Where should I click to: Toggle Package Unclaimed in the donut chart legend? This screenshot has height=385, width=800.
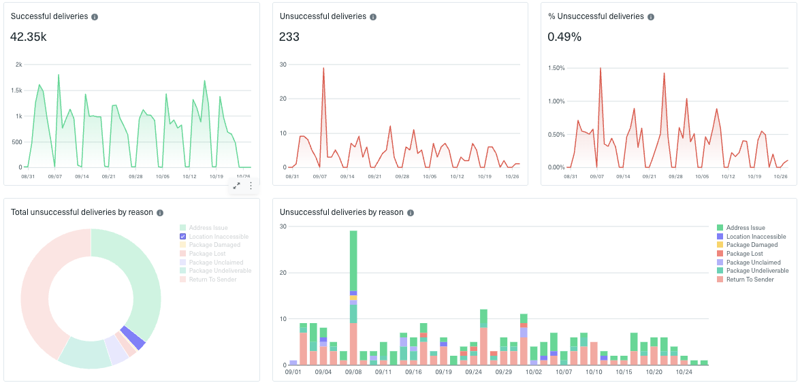point(210,262)
